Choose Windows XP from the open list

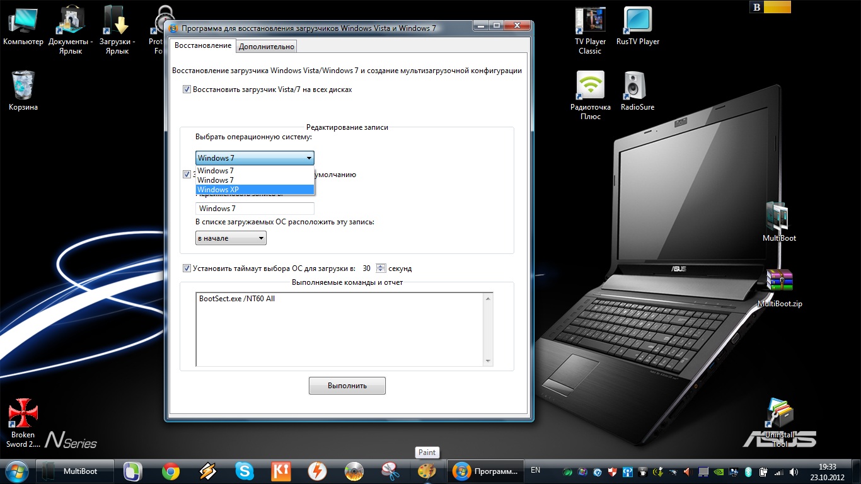tap(255, 190)
